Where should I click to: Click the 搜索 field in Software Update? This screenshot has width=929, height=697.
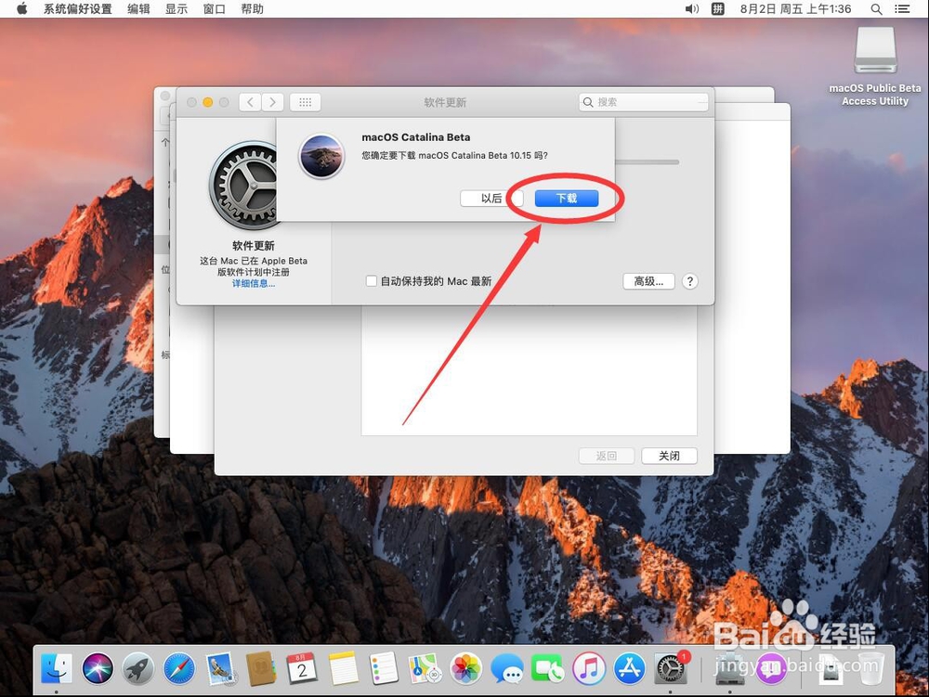tap(644, 102)
